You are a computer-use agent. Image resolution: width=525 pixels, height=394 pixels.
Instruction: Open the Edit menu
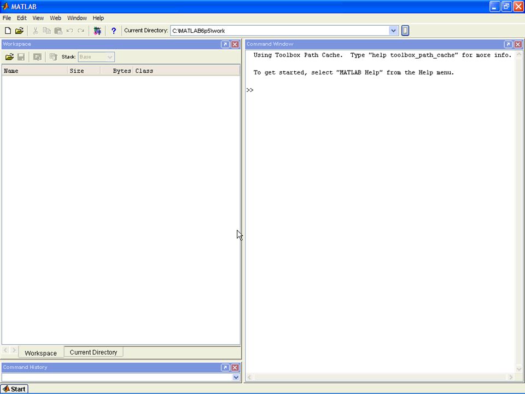(22, 18)
